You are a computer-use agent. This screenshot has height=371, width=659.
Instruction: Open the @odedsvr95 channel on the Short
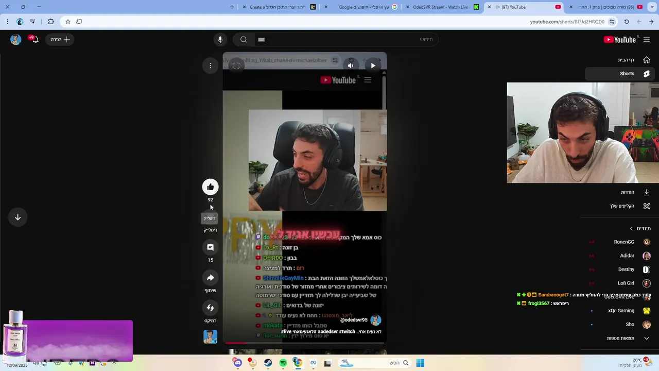click(x=354, y=320)
